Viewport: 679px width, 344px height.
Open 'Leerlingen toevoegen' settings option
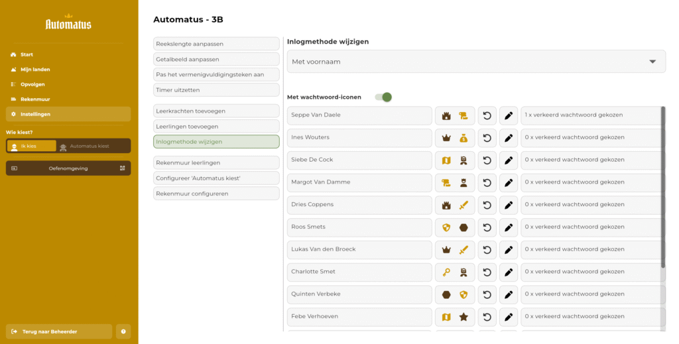[x=216, y=126]
